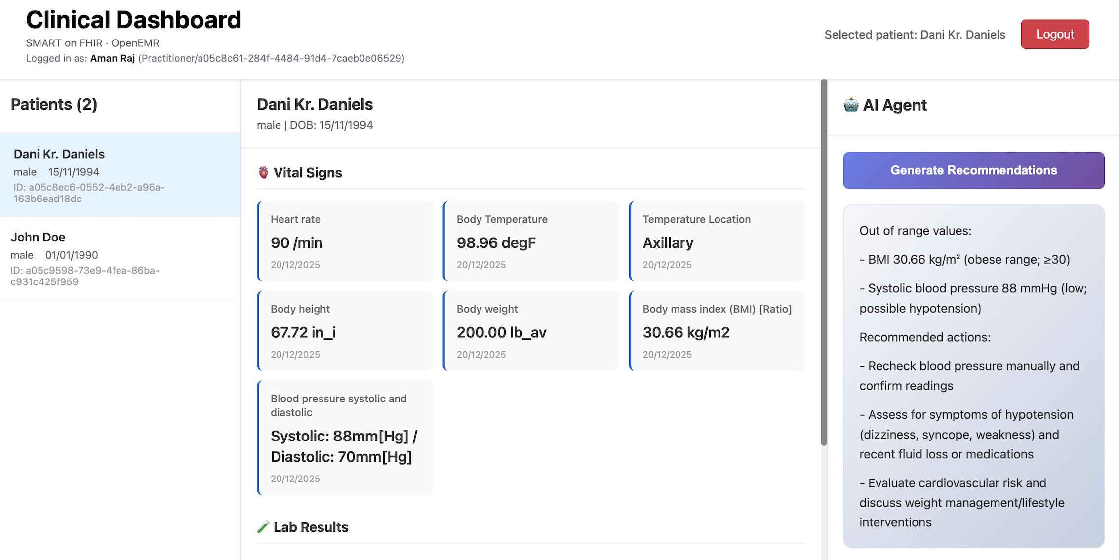Viewport: 1119px width, 560px height.
Task: Click the Patients (2) panel header
Action: 54,104
